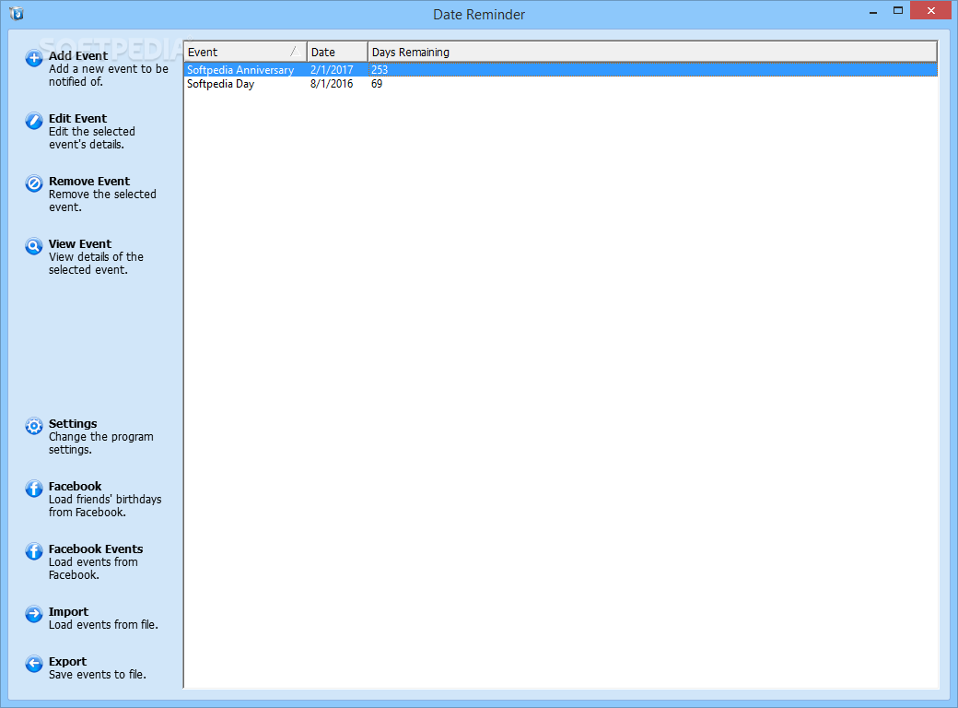Sort by the Date column header
Viewport: 958px width, 708px height.
[337, 52]
